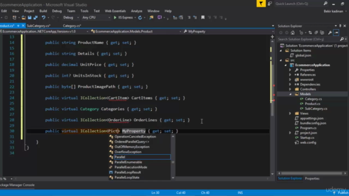Image resolution: width=349 pixels, height=196 pixels.
Task: Click the Solution Explorer search magnifier icon
Action: click(x=342, y=39)
